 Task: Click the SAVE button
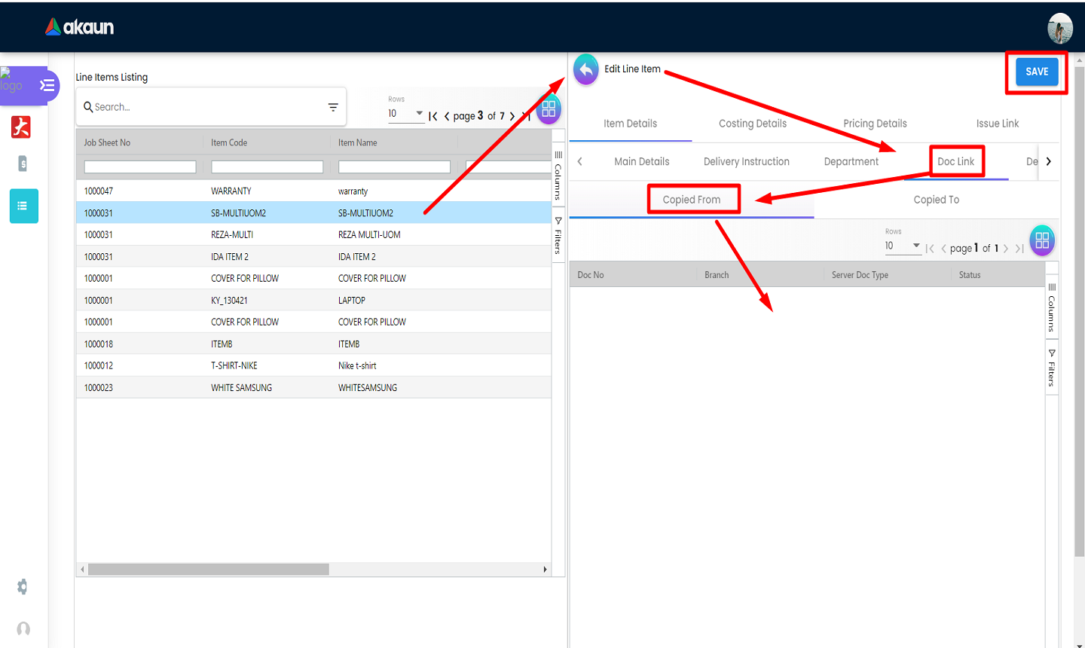(x=1037, y=72)
